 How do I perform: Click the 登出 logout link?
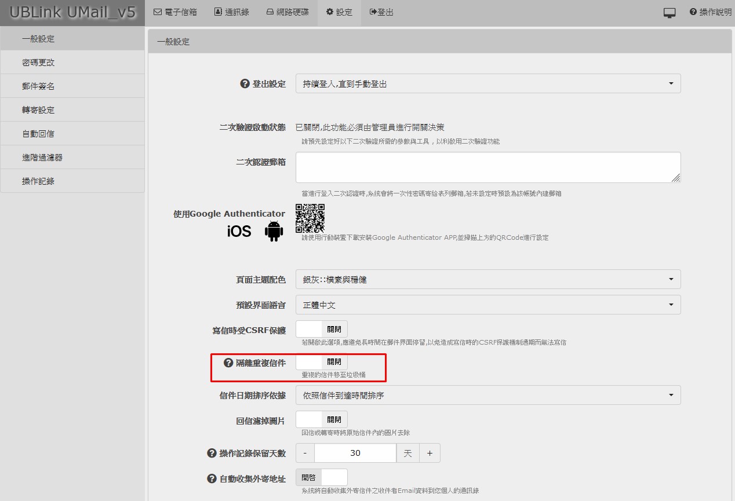pyautogui.click(x=381, y=12)
